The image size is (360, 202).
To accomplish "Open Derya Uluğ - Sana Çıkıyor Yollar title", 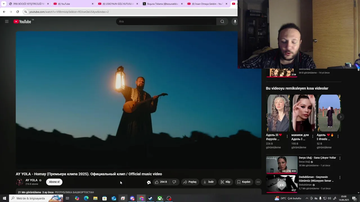I will (x=317, y=158).
